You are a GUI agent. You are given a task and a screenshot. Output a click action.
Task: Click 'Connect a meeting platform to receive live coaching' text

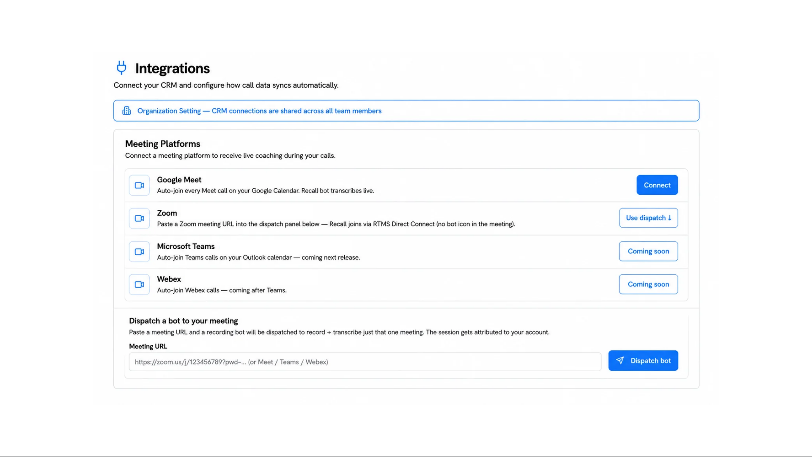[x=230, y=156]
